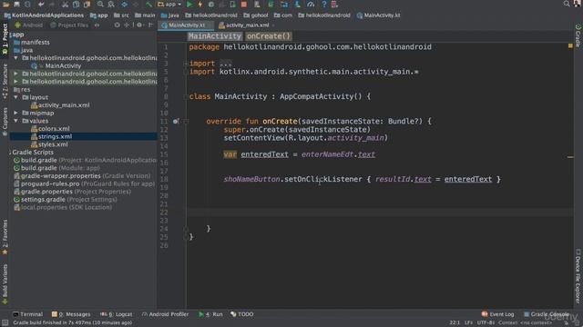Click the red Stop icon
The height and width of the screenshot is (327, 583).
pos(244,5)
